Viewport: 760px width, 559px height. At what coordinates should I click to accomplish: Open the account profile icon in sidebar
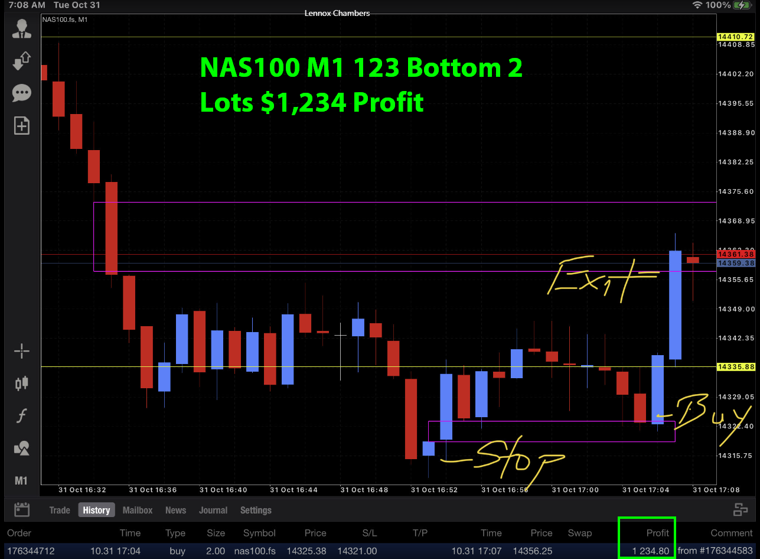(21, 29)
